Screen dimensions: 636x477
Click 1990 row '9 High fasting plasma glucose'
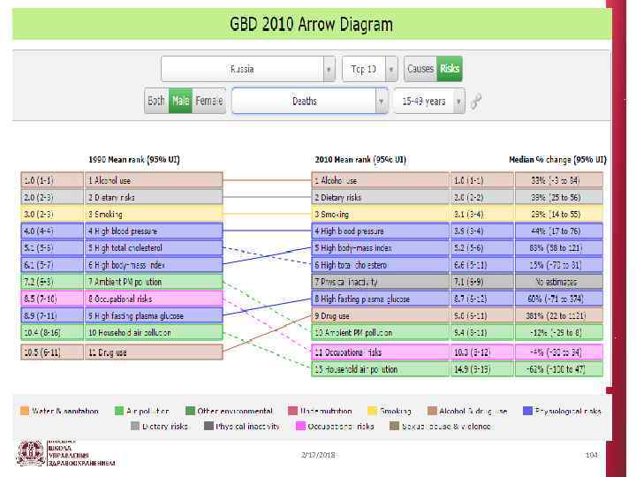pos(154,315)
